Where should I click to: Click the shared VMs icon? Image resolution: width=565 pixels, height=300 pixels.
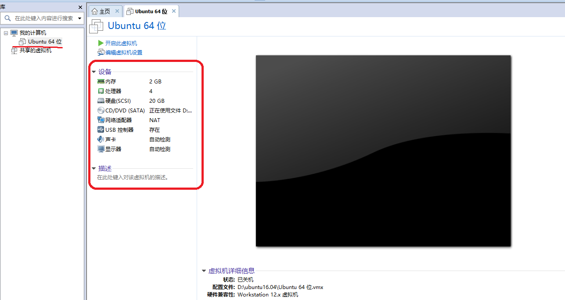point(14,51)
